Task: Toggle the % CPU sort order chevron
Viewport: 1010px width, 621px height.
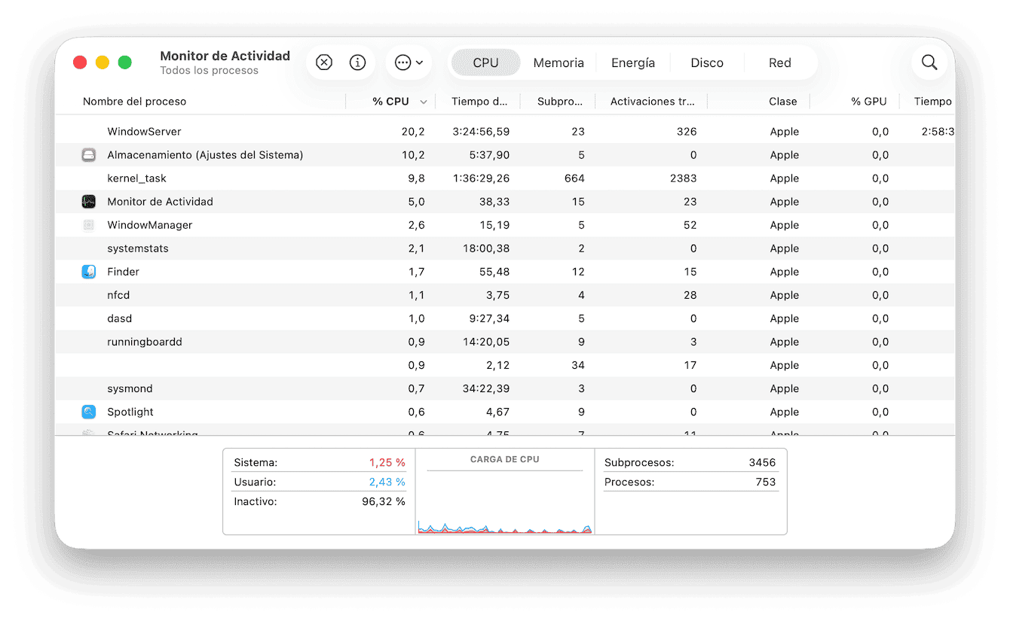Action: coord(423,101)
